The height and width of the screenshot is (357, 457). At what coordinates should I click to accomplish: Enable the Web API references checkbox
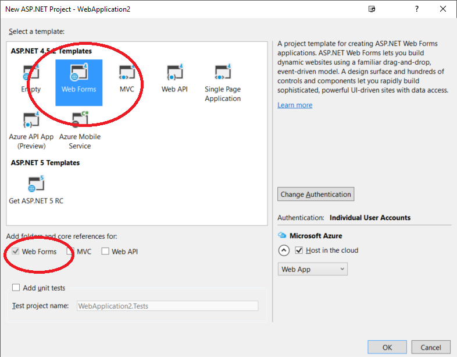point(105,251)
